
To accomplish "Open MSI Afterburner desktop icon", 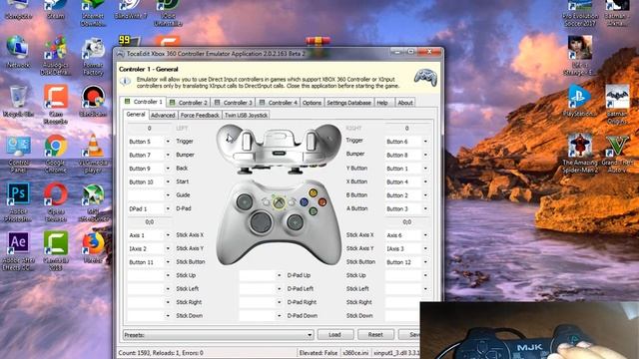I will [93, 202].
